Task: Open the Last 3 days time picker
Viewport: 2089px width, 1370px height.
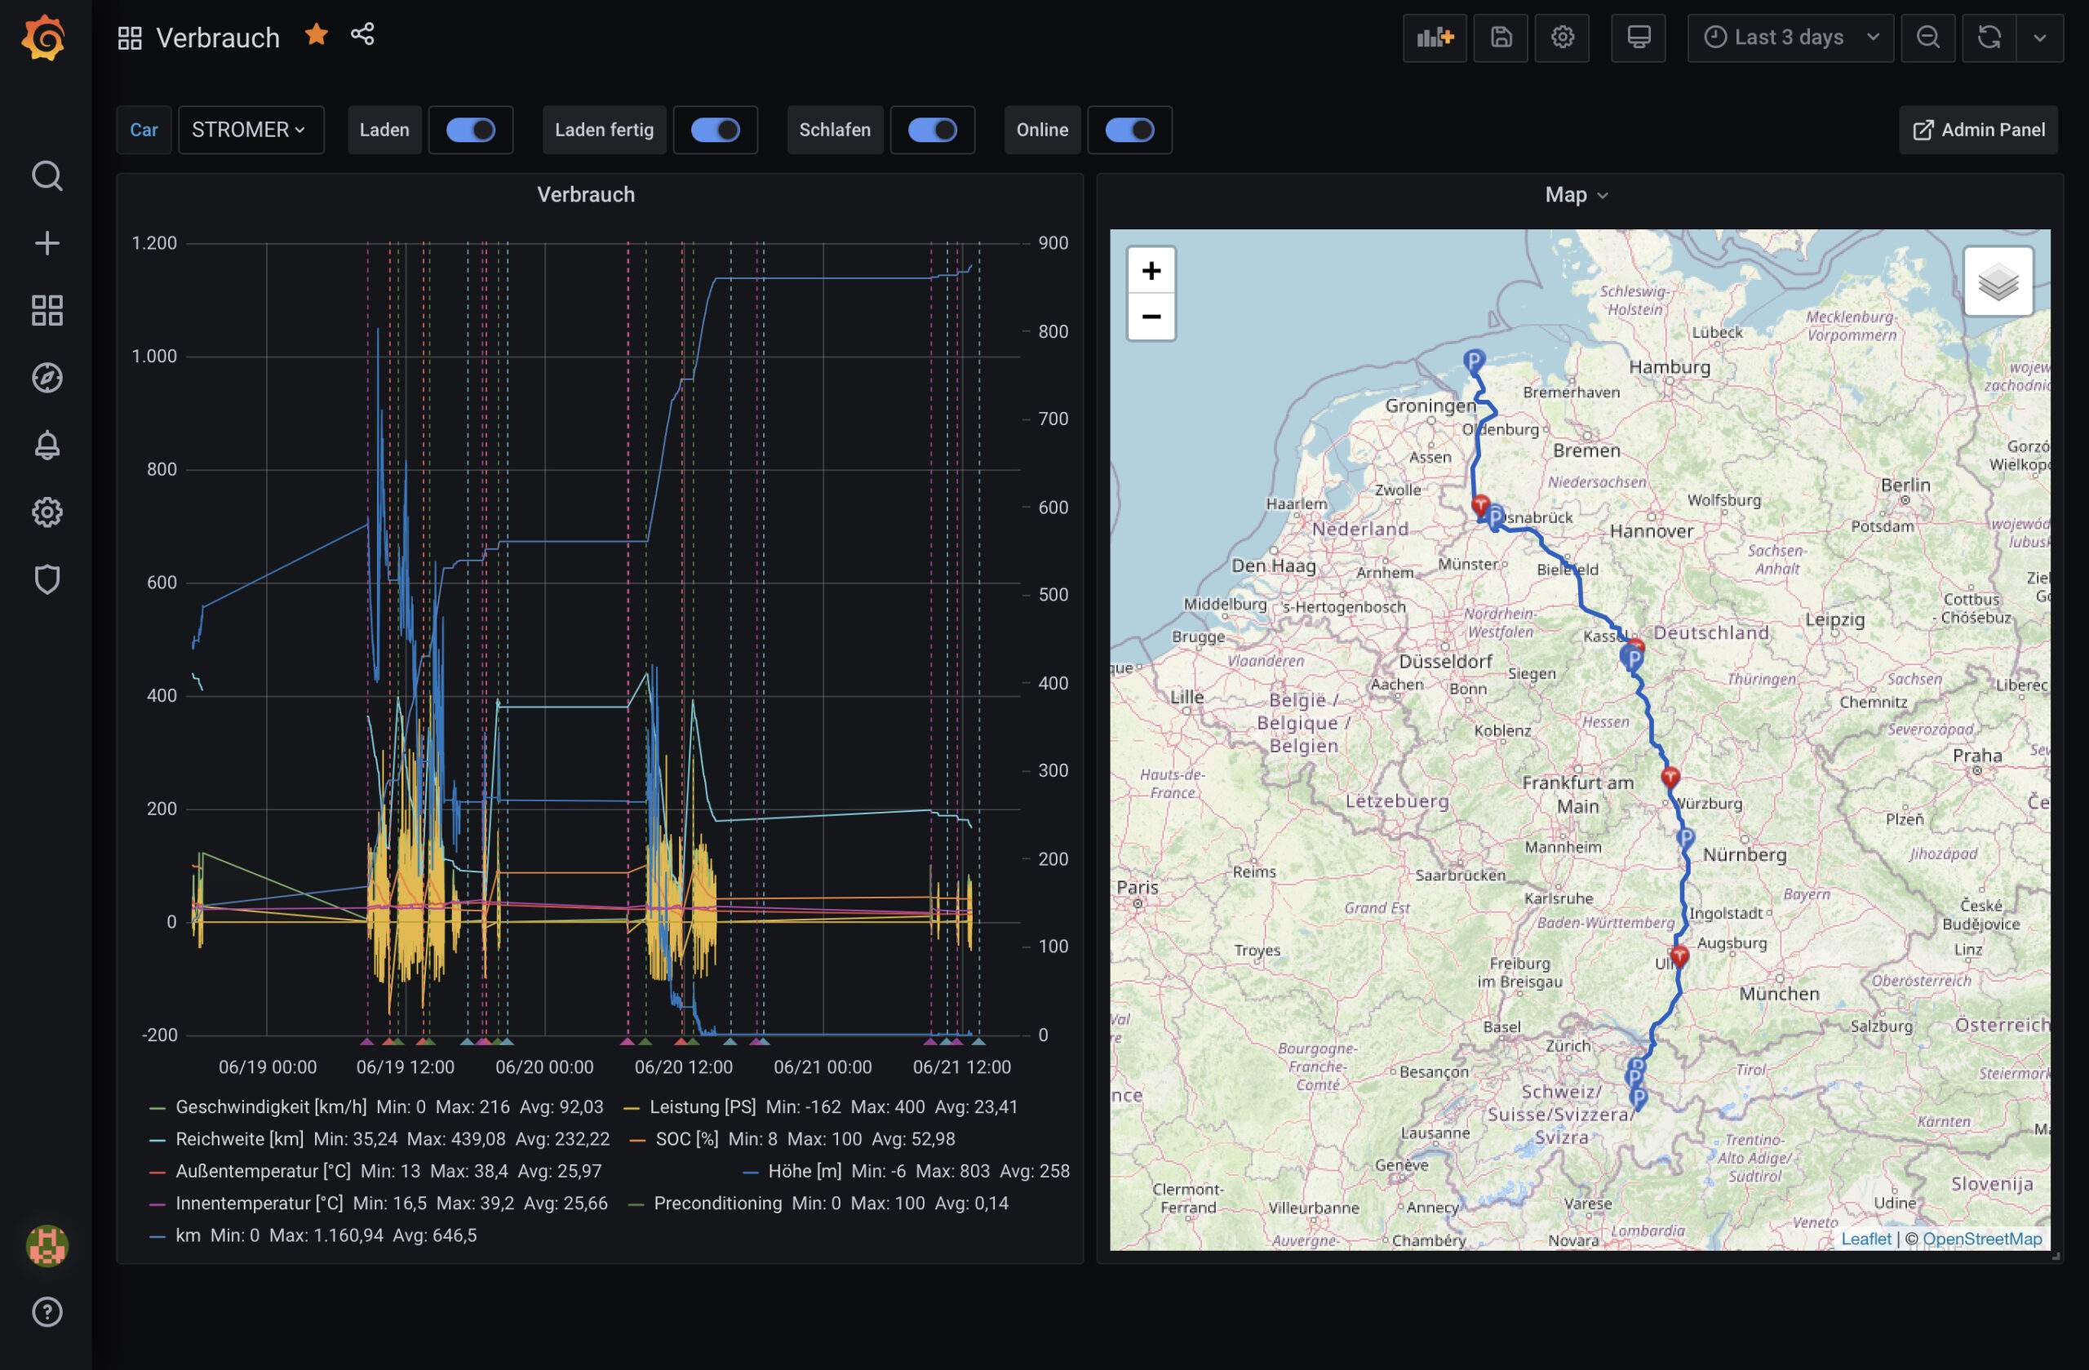Action: click(1790, 38)
